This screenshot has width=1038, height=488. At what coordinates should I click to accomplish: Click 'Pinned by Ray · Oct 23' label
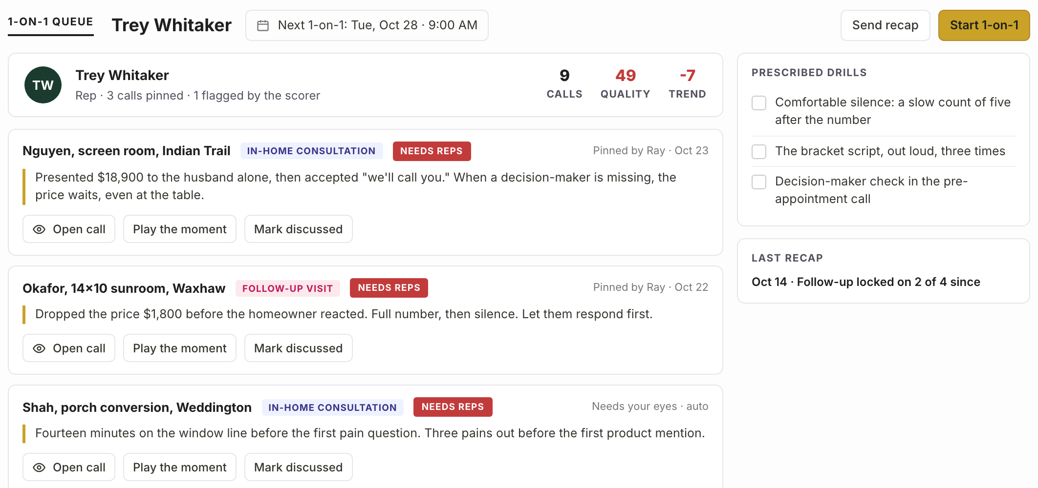point(650,150)
